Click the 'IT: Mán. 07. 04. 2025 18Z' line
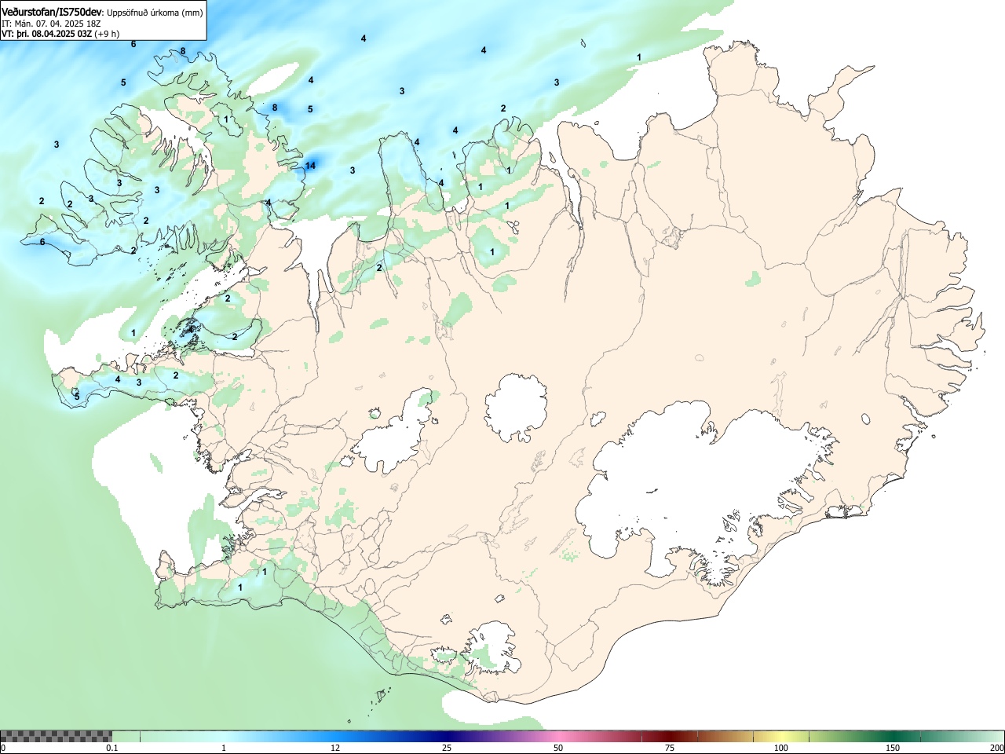 pos(50,24)
